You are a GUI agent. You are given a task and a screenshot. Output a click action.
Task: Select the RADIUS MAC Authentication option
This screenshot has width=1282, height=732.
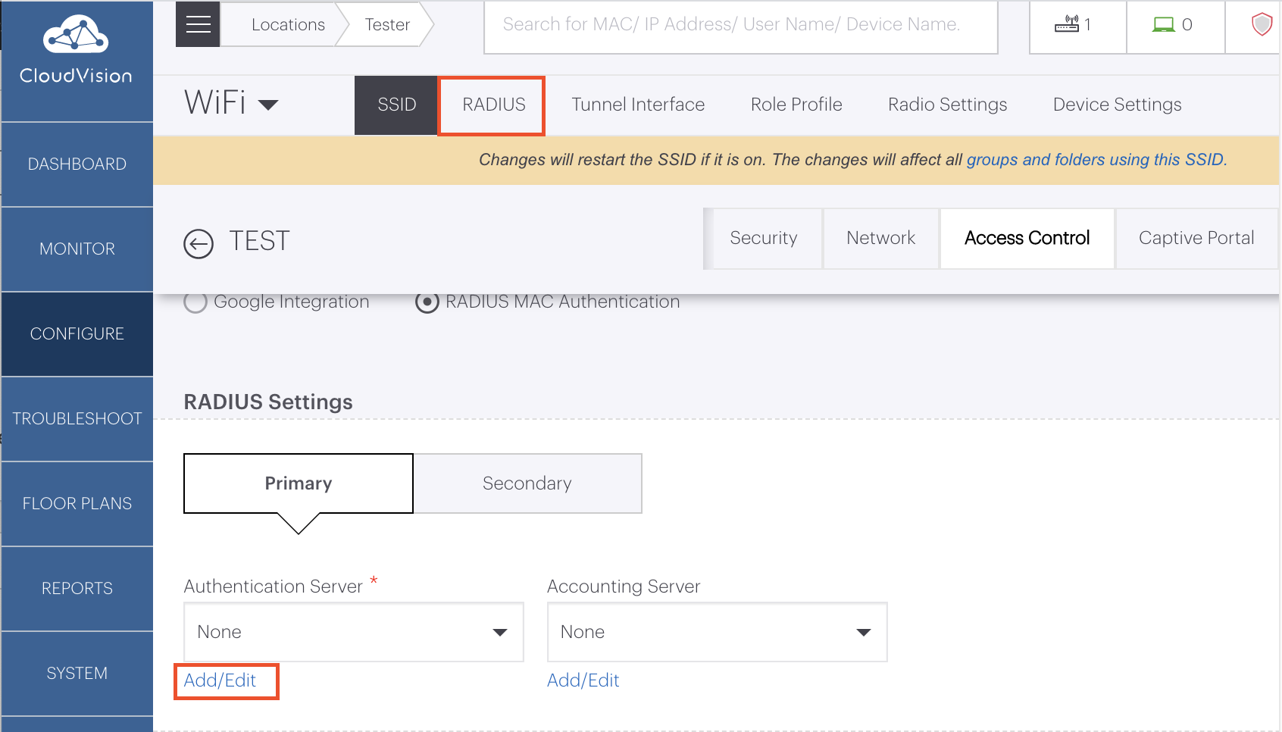pyautogui.click(x=427, y=302)
